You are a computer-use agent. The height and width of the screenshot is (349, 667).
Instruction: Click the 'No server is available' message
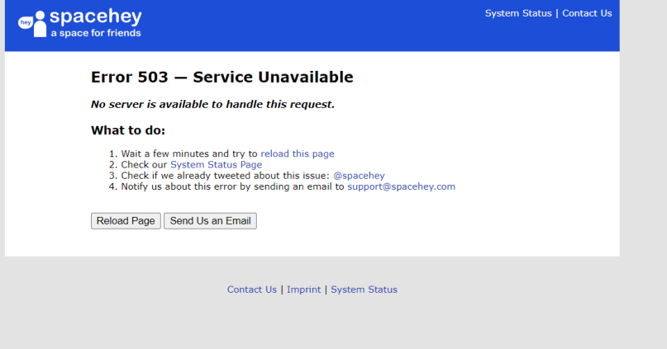coord(212,105)
